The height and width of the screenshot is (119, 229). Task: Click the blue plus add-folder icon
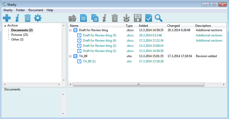(x=7, y=18)
